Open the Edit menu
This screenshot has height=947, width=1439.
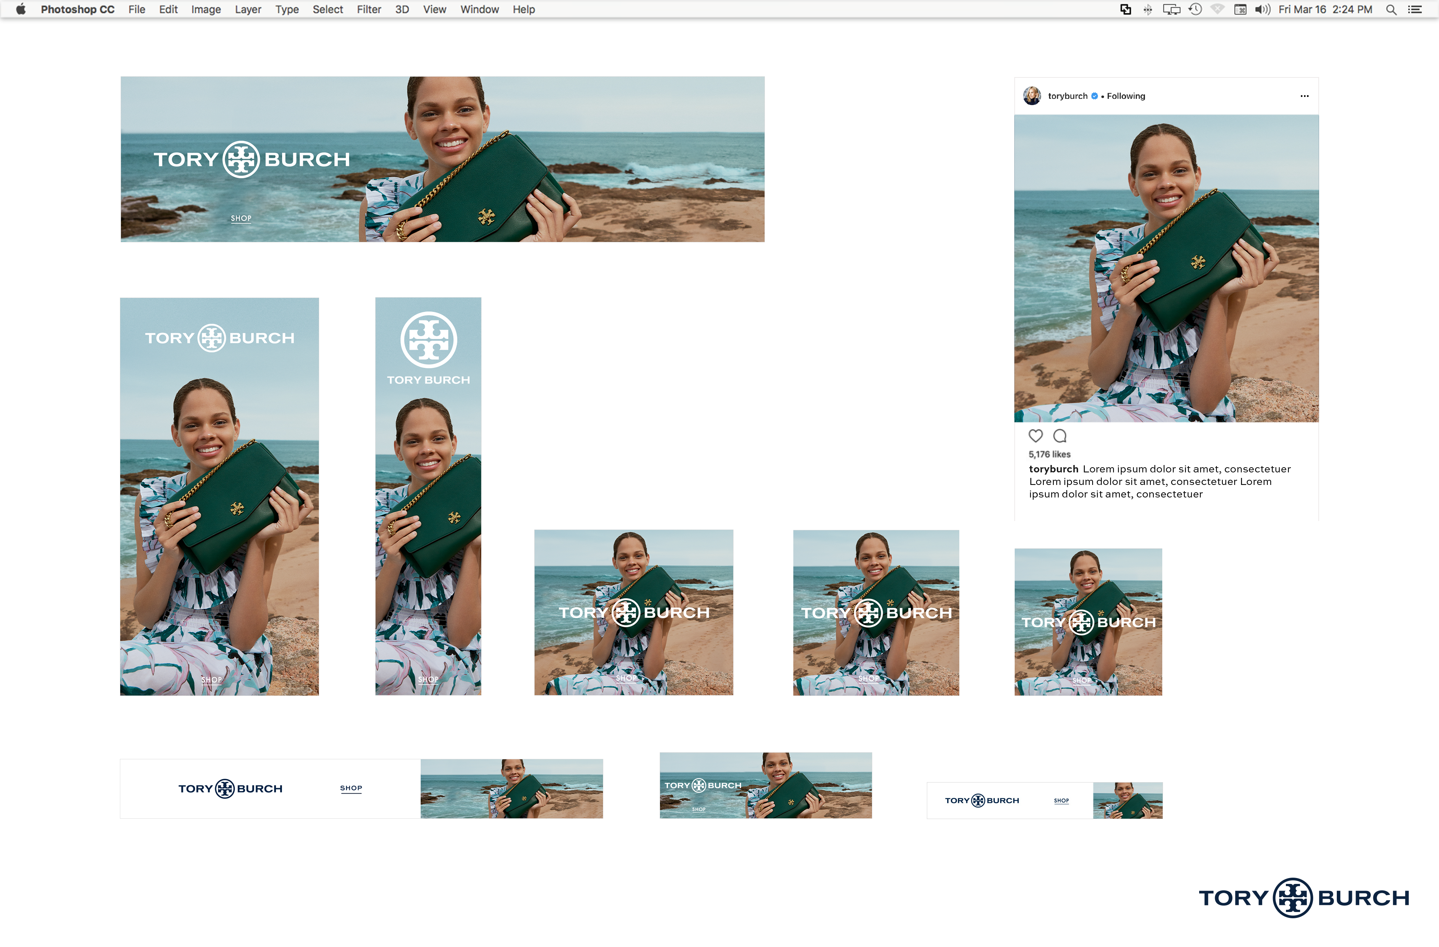(x=168, y=9)
